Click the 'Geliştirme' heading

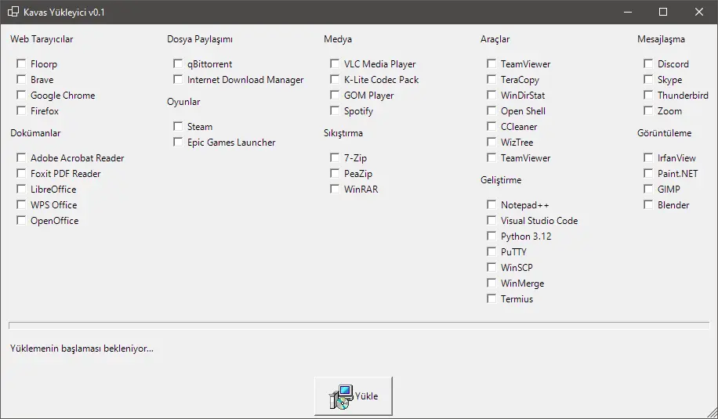[x=501, y=180]
